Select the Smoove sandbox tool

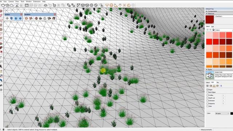pyautogui.click(x=36, y=18)
